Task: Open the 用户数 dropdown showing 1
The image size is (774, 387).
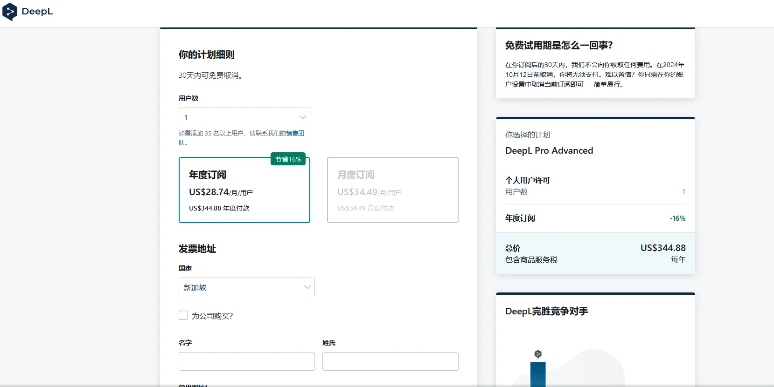Action: [244, 117]
